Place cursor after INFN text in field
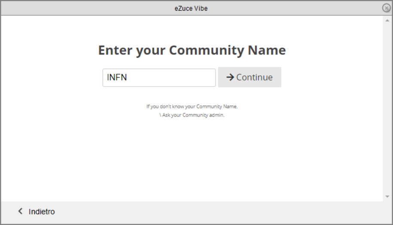The width and height of the screenshot is (393, 225). [127, 78]
